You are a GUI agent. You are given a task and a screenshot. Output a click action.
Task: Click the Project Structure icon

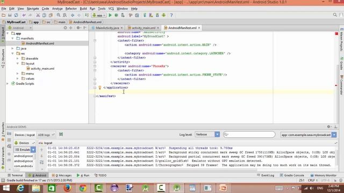click(x=137, y=15)
